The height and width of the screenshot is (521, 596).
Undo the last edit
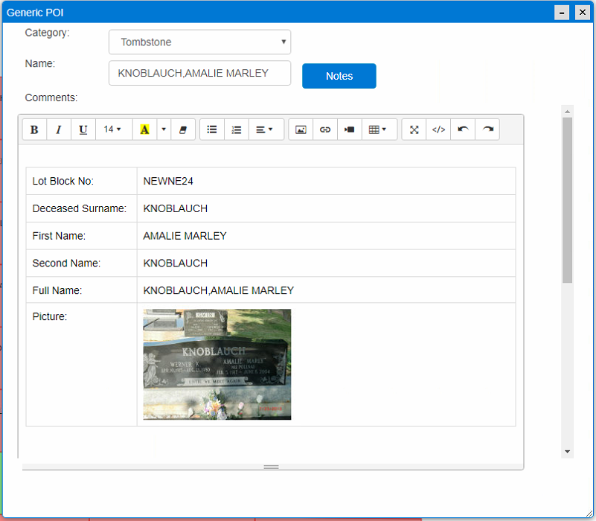tap(463, 130)
